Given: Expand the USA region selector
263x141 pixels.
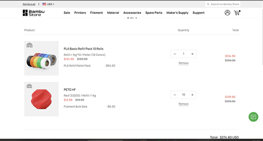Looking at the screenshot, I should [x=48, y=4].
